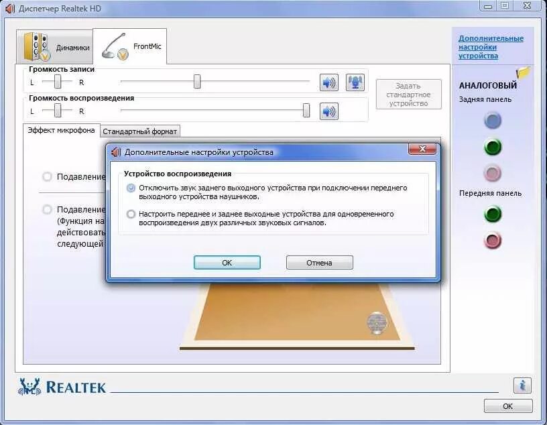Open Эффект микрофона tab

[x=62, y=130]
